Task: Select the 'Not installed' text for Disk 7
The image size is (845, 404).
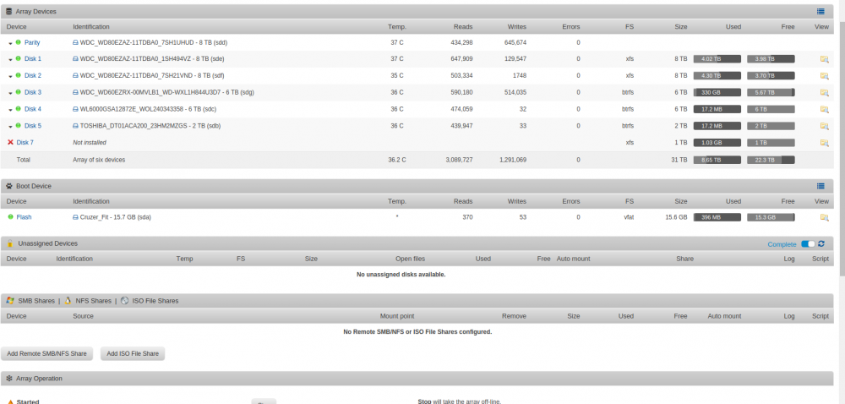Action: 90,143
